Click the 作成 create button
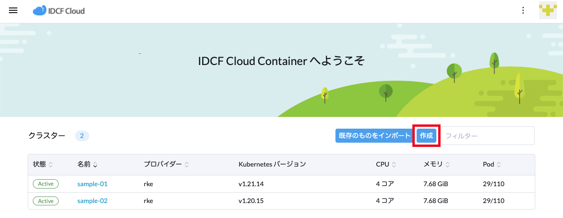This screenshot has width=563, height=218. coord(426,136)
